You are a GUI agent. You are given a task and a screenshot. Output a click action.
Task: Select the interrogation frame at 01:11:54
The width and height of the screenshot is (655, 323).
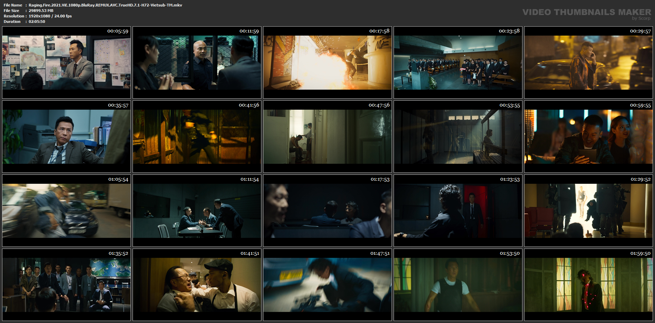(x=197, y=211)
